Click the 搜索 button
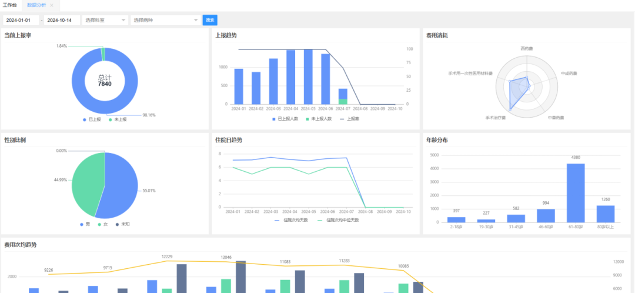Viewport: 635px width, 293px height. [210, 20]
